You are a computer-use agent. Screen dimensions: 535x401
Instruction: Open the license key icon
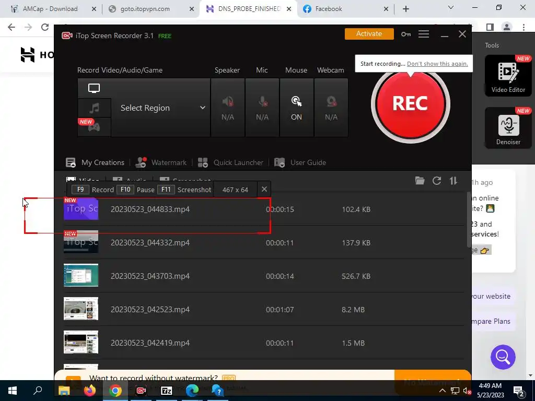coord(405,34)
